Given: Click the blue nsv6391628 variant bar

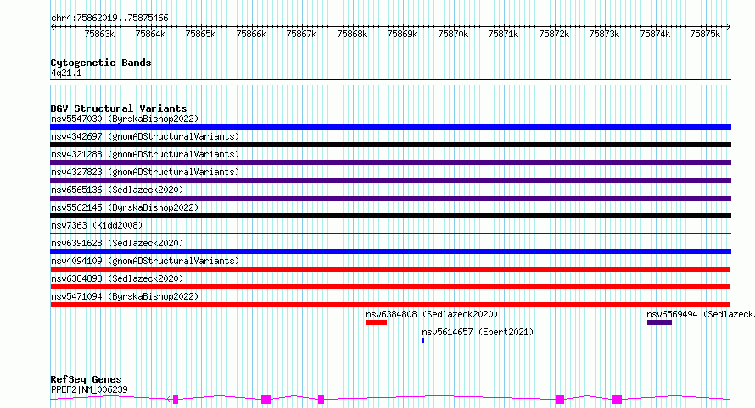Looking at the screenshot, I should point(390,251).
